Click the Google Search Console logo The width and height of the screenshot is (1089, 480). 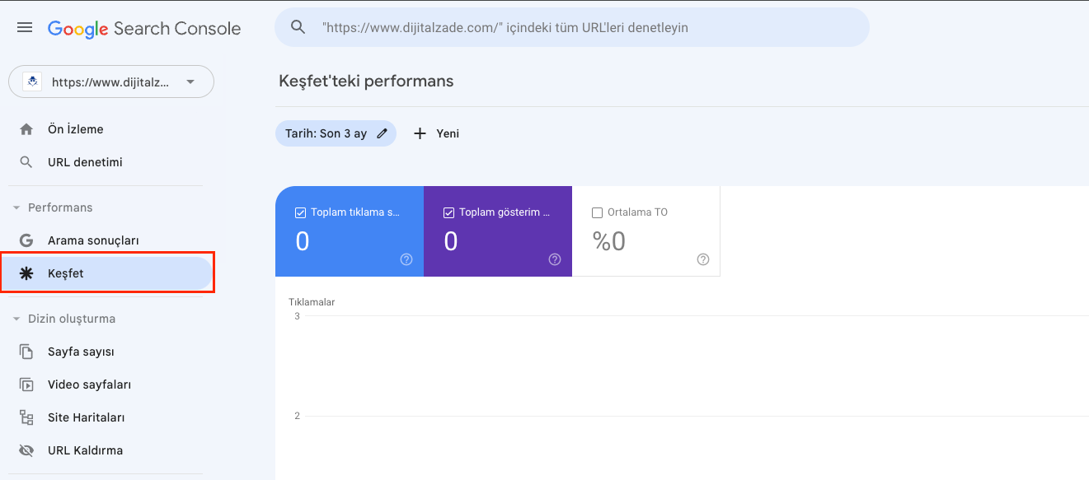144,29
